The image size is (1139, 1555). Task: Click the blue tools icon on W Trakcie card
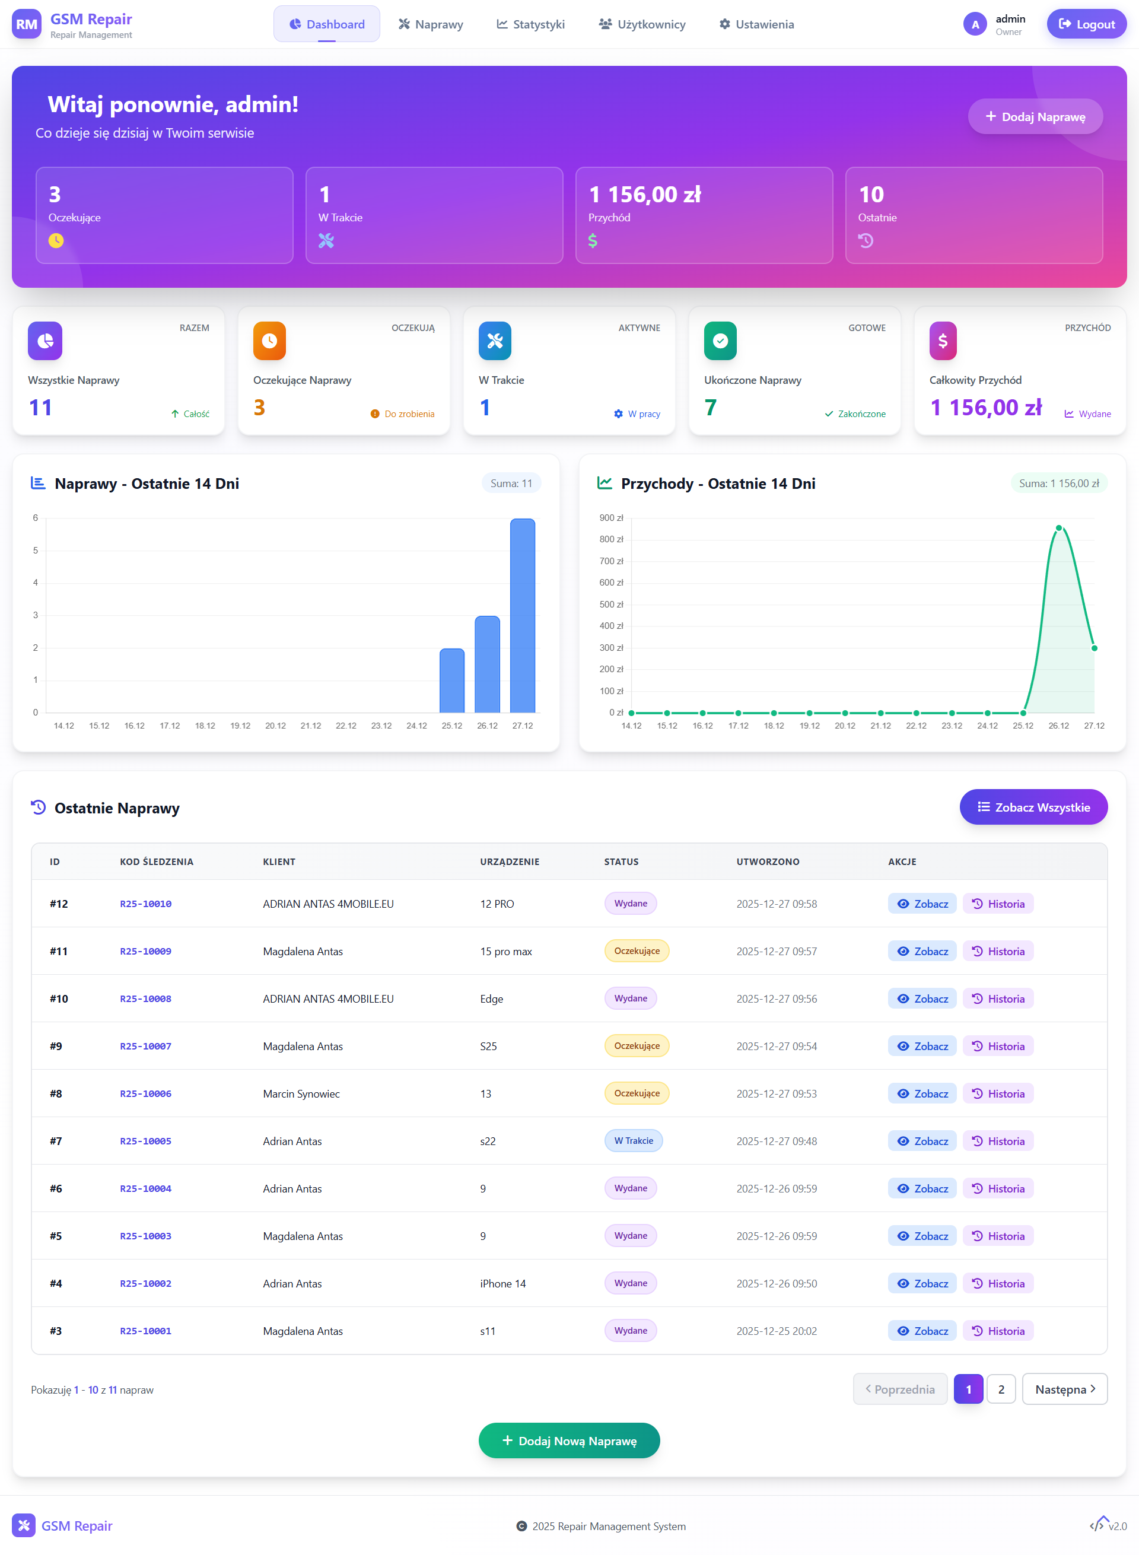click(495, 341)
